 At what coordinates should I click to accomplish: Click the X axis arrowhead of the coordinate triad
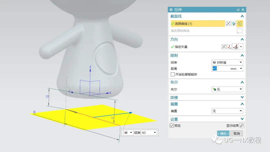[108, 93]
